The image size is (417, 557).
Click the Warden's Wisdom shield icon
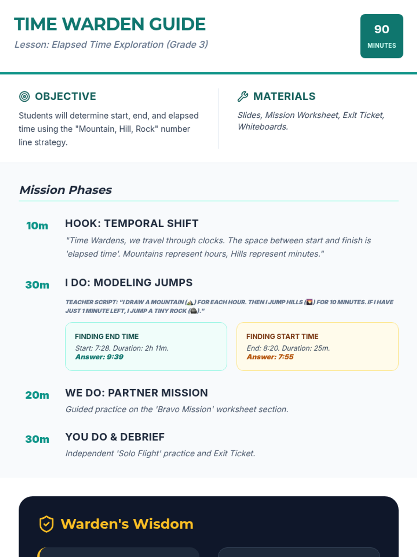tap(46, 524)
